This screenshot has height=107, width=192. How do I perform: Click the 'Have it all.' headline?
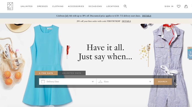click(x=105, y=47)
